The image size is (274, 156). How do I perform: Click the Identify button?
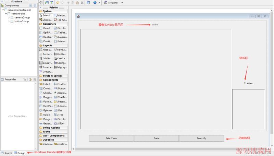[201, 139]
